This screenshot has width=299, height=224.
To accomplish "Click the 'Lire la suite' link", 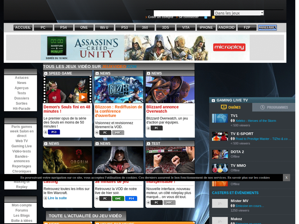I will click(57, 198).
